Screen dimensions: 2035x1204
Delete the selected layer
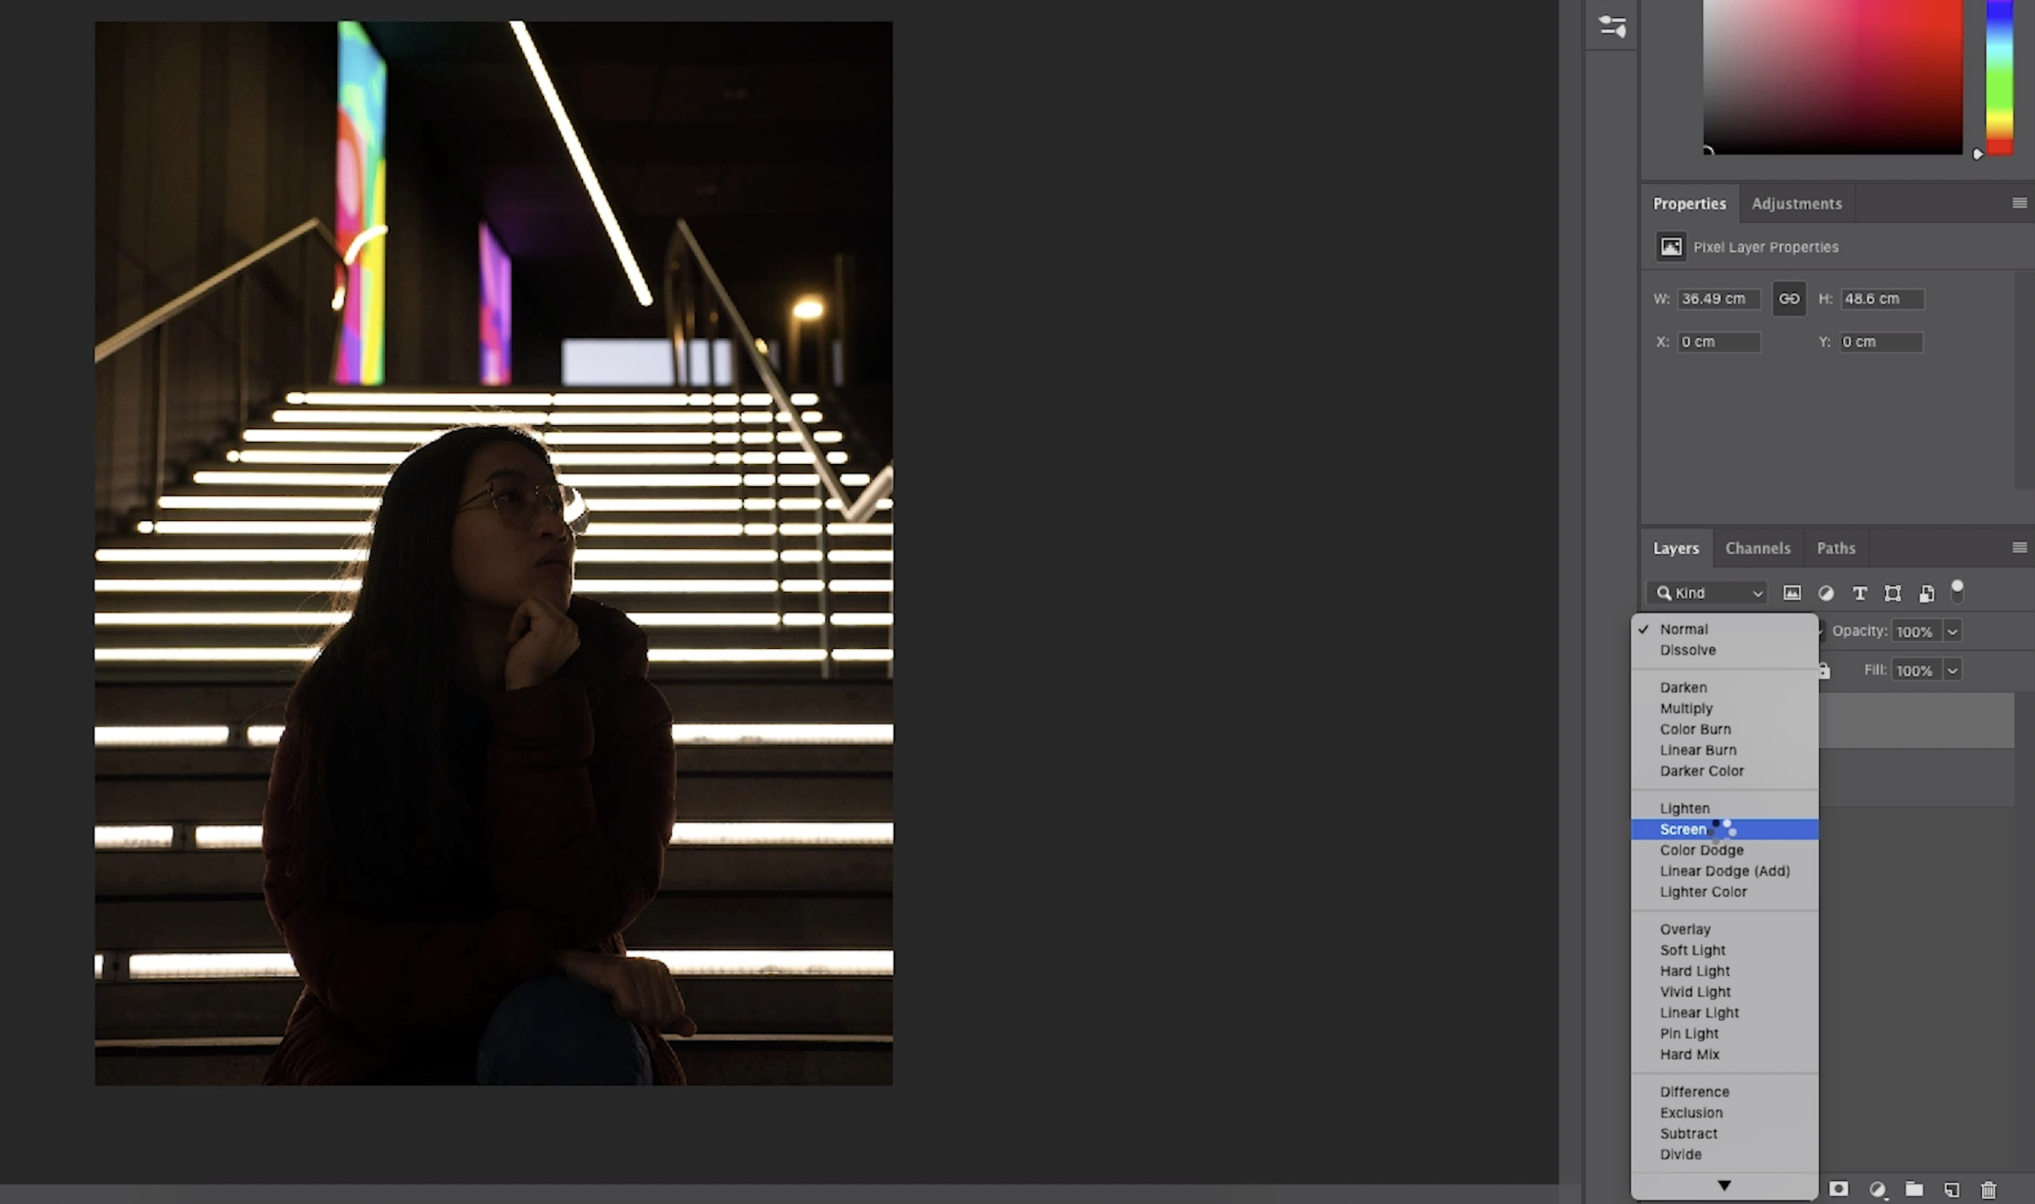(x=1988, y=1191)
